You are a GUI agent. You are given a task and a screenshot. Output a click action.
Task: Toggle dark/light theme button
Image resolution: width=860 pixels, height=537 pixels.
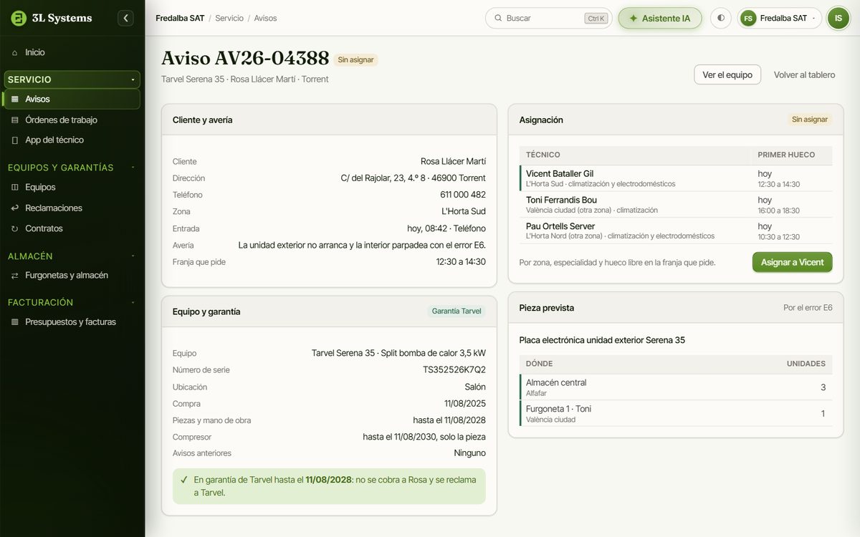(720, 19)
